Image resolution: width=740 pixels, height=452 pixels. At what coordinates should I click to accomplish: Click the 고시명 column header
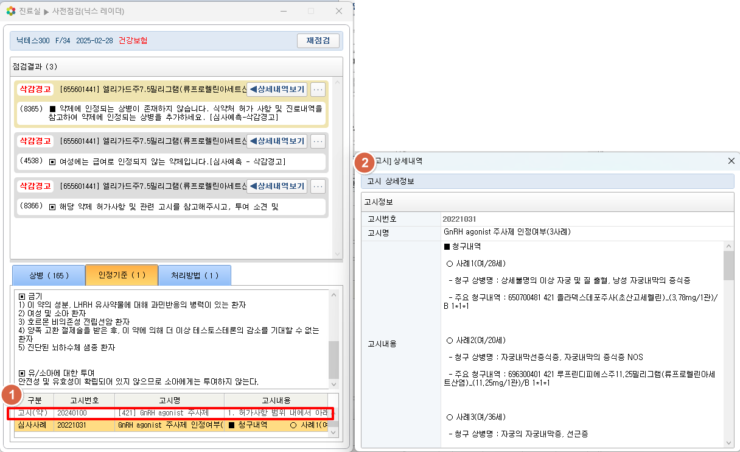(x=169, y=400)
